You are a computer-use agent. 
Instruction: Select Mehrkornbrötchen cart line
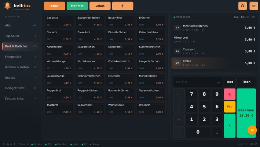[x=215, y=28]
